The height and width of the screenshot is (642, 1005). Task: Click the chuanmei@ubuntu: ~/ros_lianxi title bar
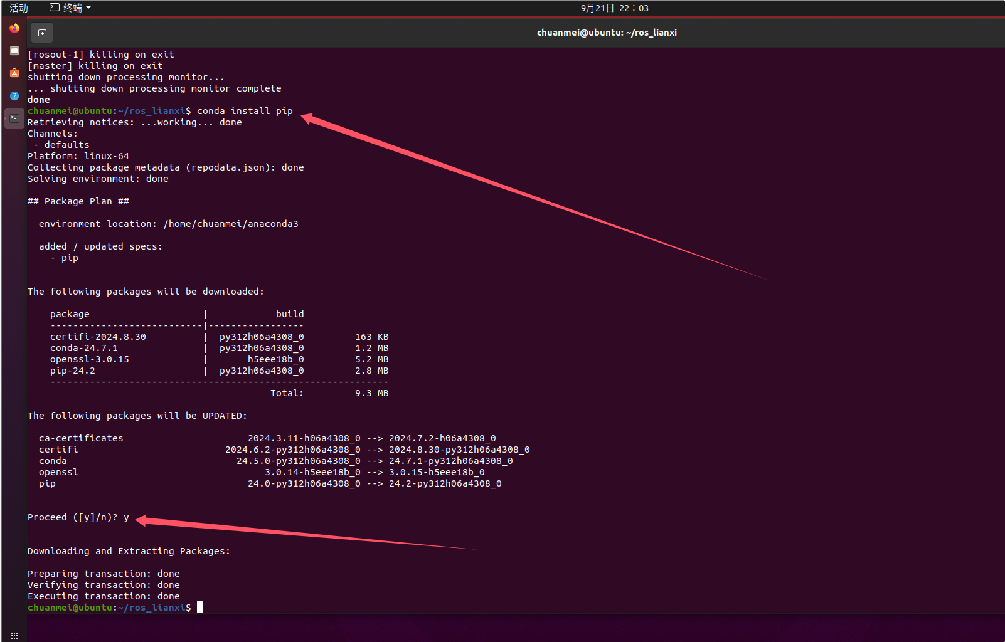(x=607, y=32)
